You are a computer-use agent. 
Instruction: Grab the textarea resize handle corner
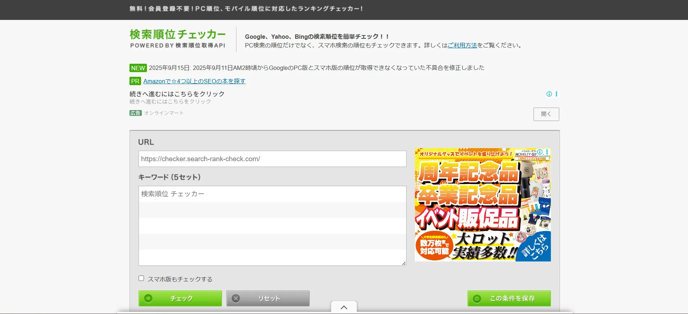tap(404, 263)
